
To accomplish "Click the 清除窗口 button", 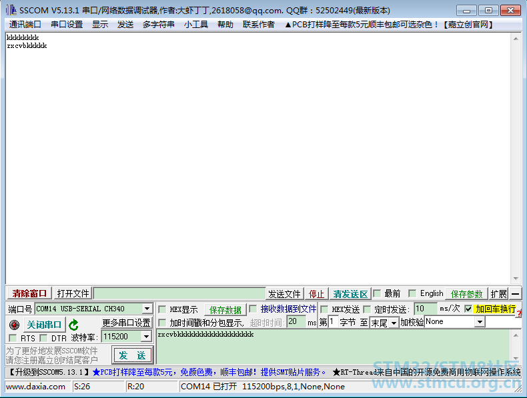I will [x=29, y=293].
